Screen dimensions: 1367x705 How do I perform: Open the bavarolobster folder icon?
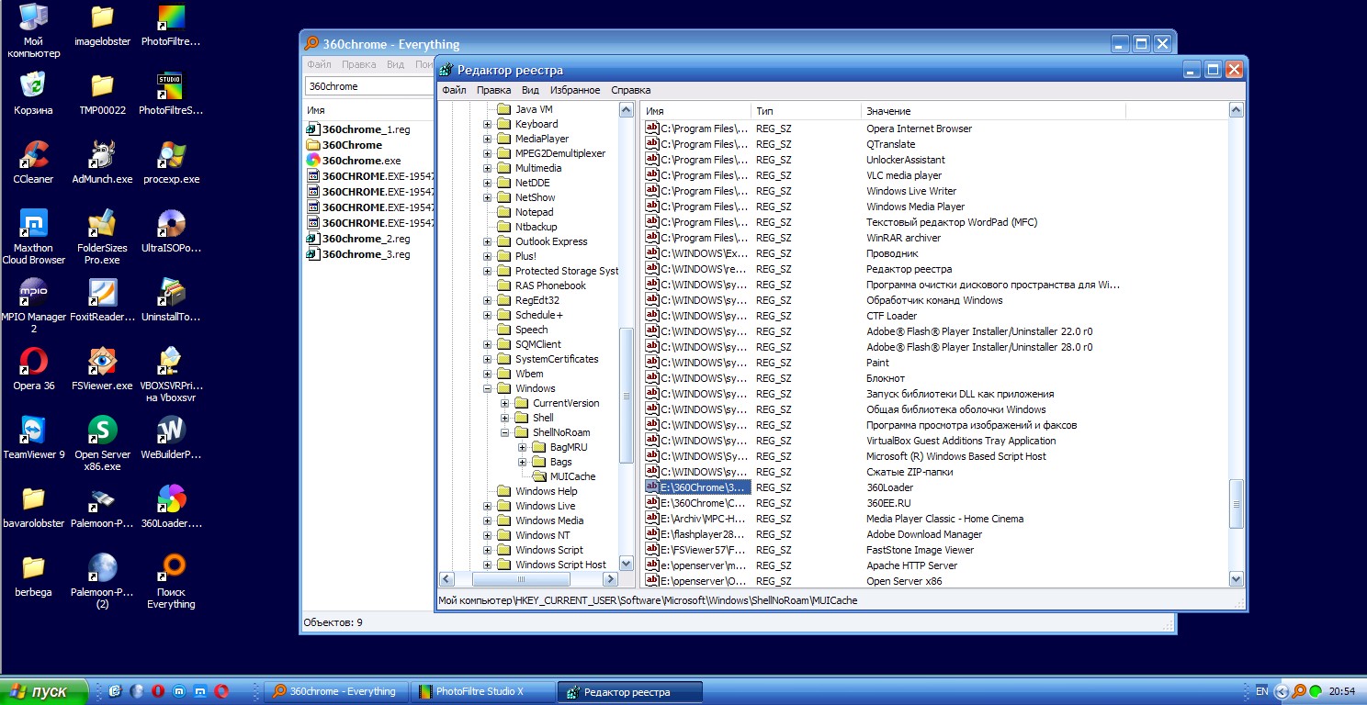(x=33, y=506)
